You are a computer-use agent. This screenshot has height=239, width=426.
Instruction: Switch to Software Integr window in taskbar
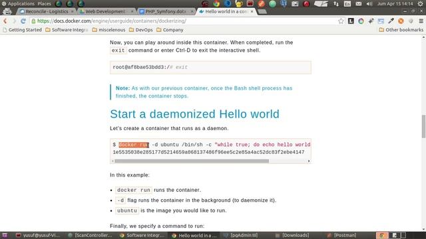(142, 235)
